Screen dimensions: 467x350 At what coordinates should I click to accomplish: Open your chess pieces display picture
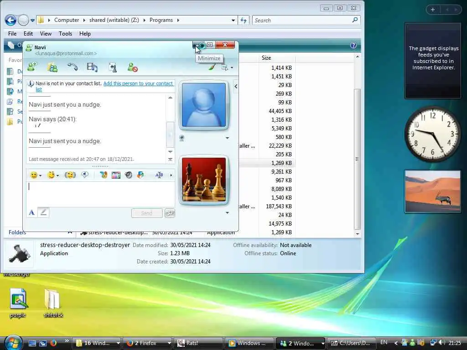204,180
